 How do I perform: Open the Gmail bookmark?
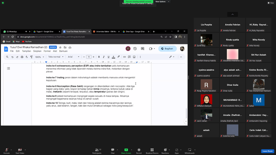6,42
